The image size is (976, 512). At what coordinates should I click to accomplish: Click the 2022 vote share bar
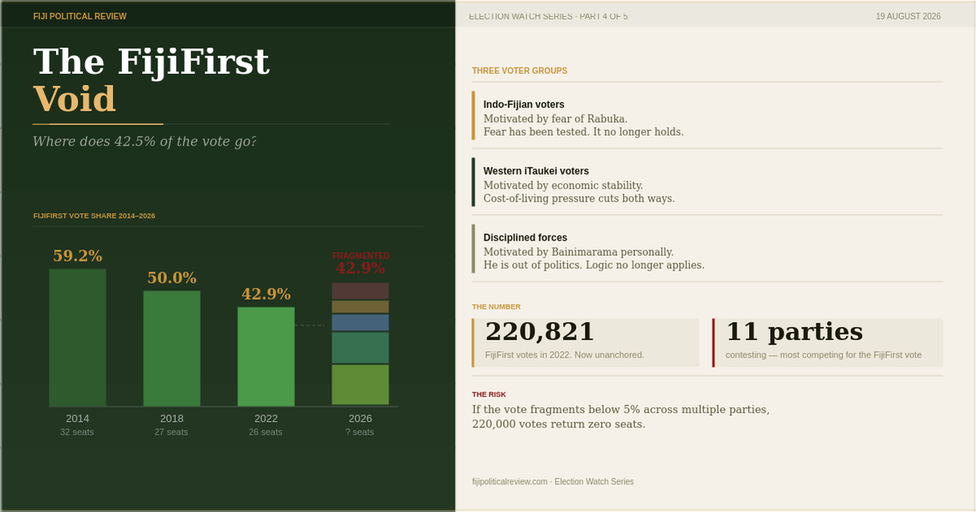[266, 357]
